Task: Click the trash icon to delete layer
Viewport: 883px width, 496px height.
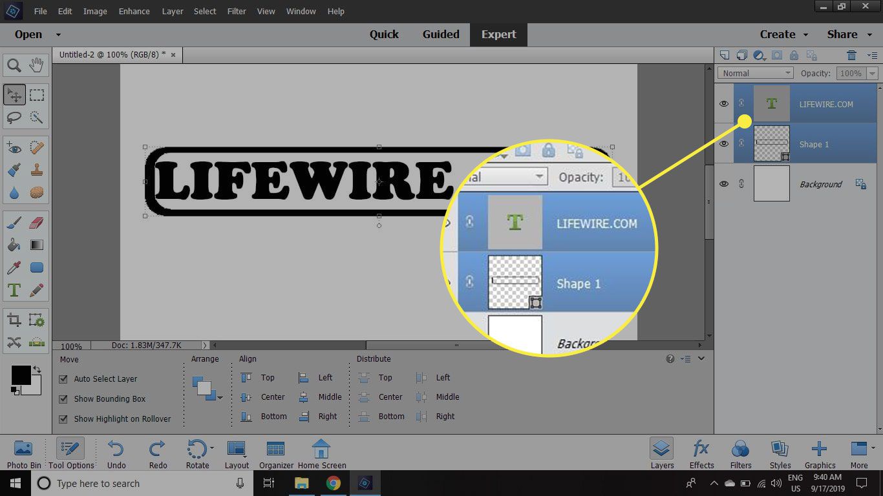Action: (x=852, y=56)
